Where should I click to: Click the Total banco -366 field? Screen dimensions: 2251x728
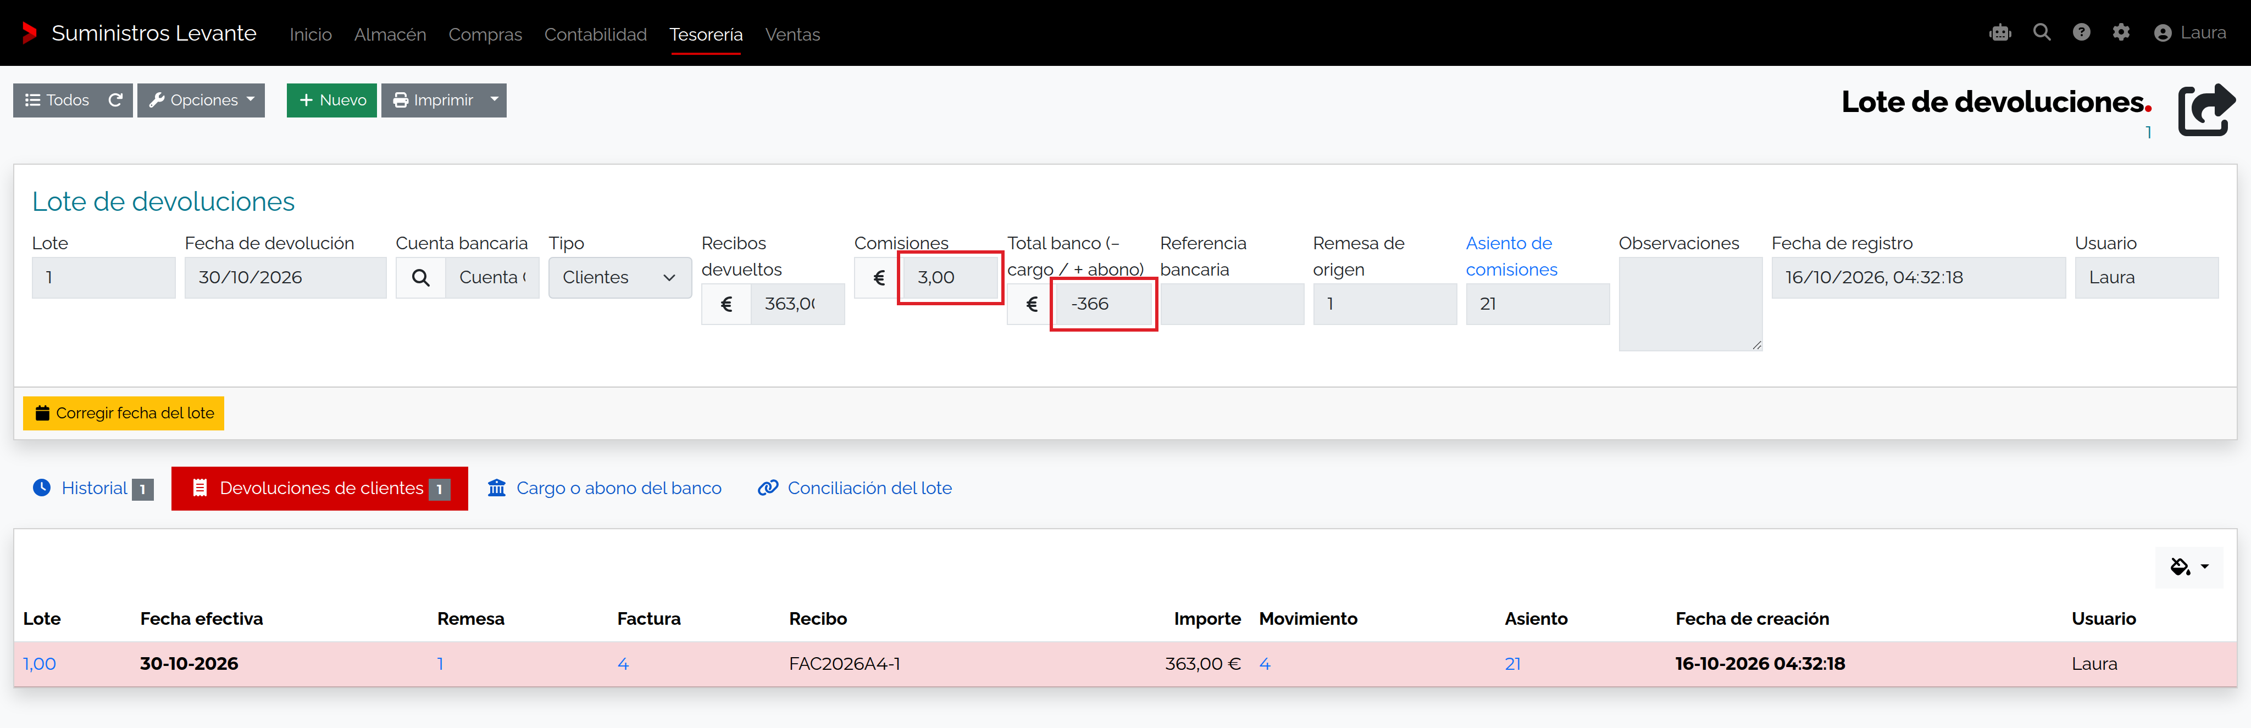[1105, 304]
